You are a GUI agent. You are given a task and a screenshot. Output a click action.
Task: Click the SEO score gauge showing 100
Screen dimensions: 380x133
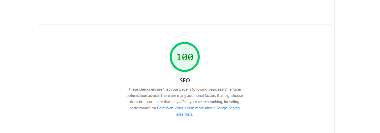185,57
